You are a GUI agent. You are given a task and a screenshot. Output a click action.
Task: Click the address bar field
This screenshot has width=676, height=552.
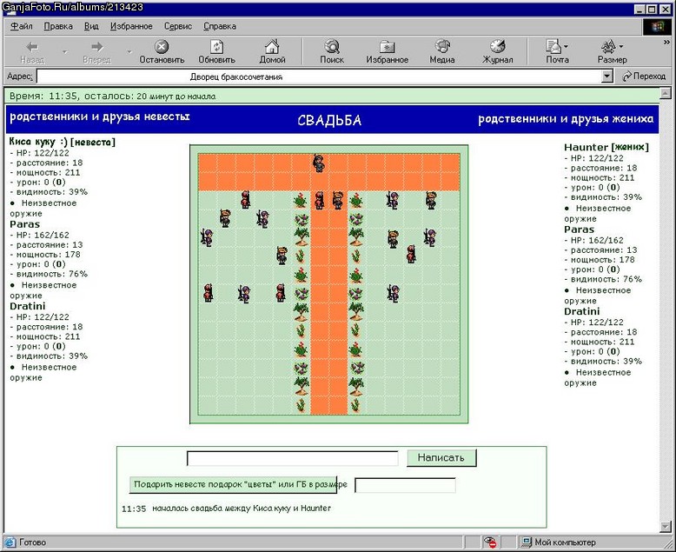click(319, 76)
